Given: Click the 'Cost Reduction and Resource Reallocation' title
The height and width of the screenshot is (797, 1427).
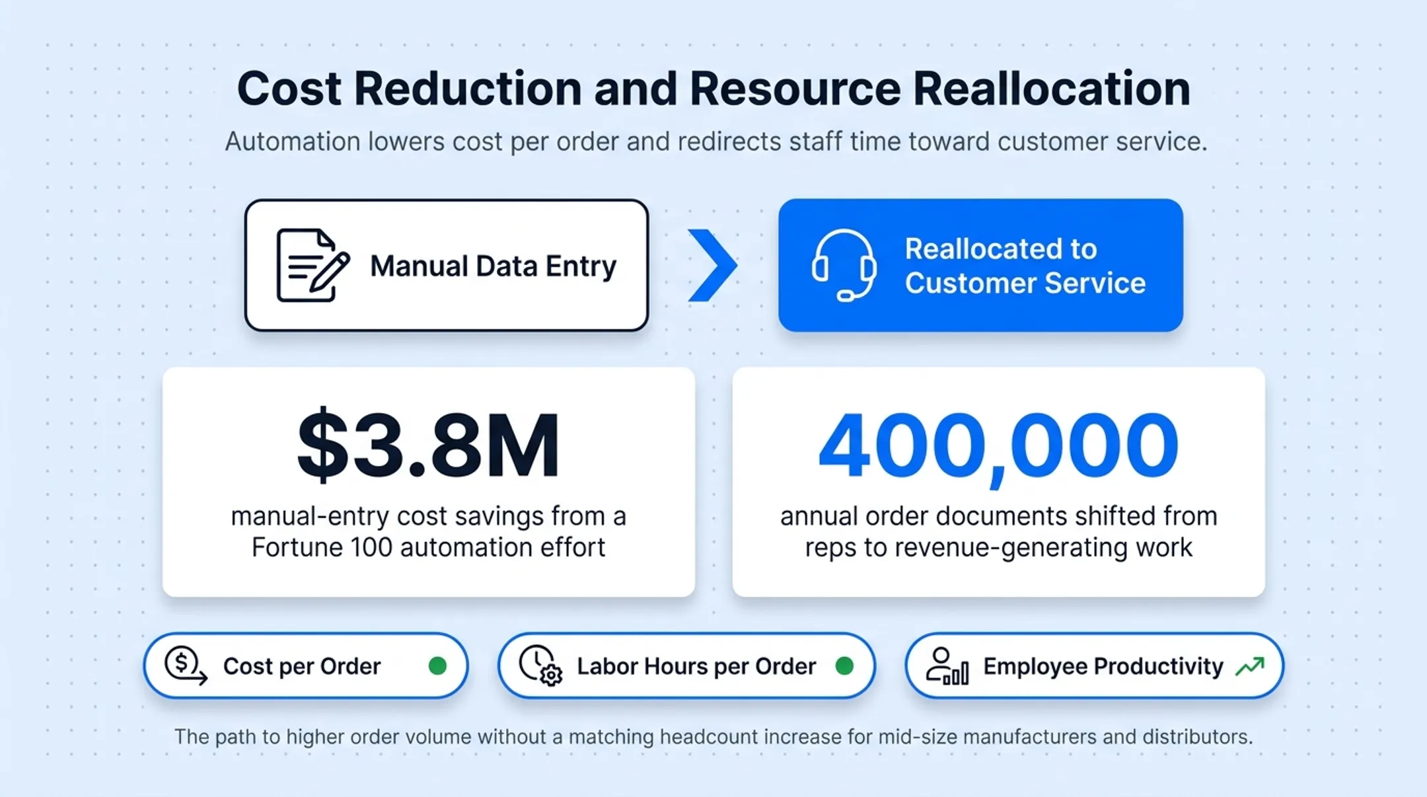Looking at the screenshot, I should [713, 88].
